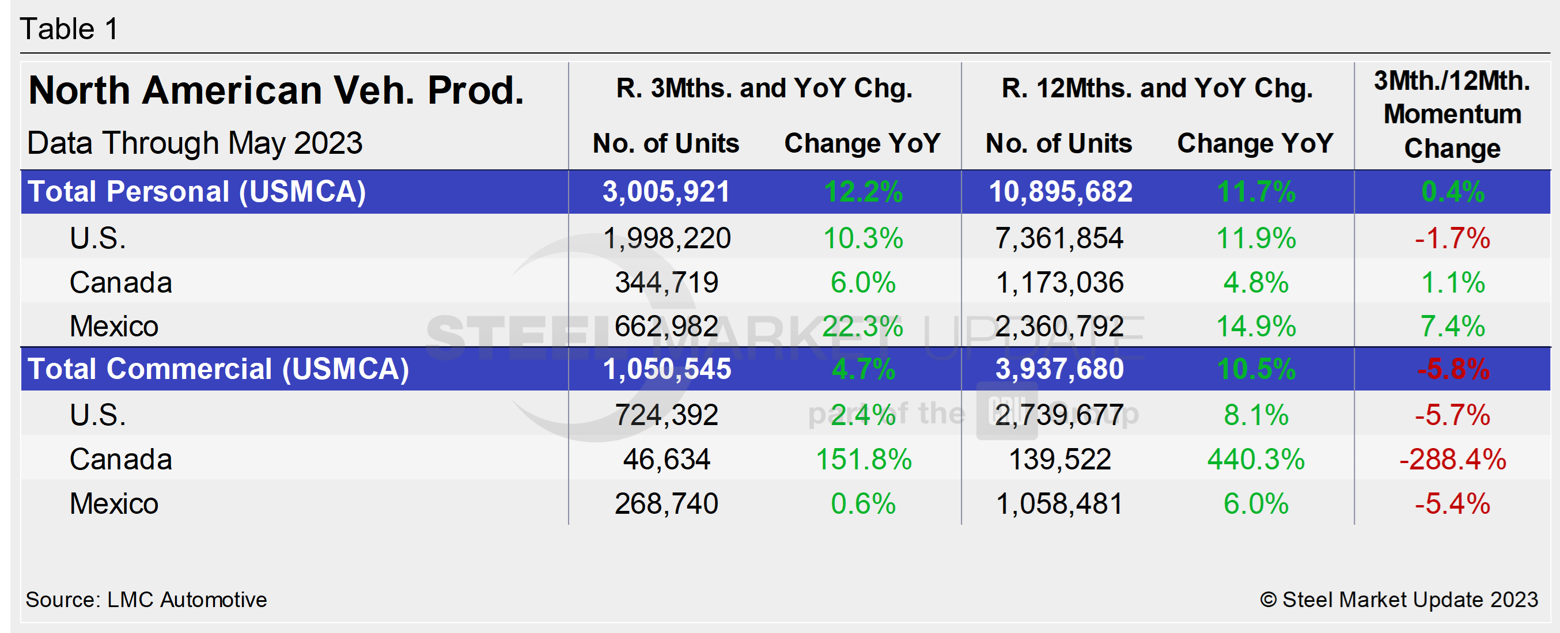Click the 440.3% Change YoY value
The image size is (1560, 633).
tap(1255, 459)
